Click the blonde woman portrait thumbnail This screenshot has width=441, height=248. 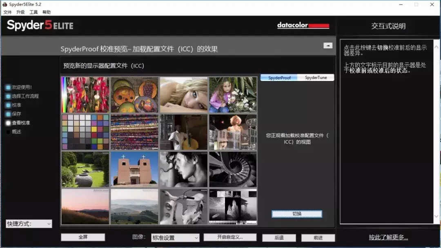184,95
